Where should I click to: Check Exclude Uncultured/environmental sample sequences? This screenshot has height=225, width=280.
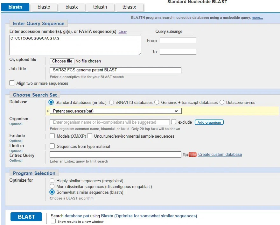tap(90, 136)
